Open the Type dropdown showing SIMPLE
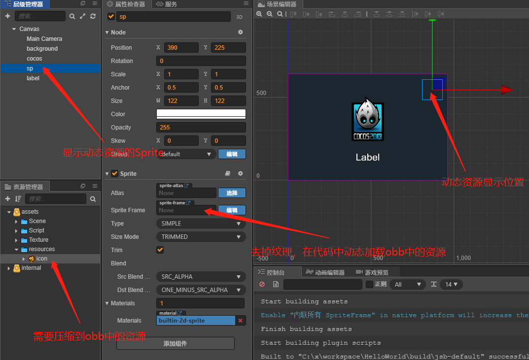This screenshot has height=360, width=529. [201, 223]
